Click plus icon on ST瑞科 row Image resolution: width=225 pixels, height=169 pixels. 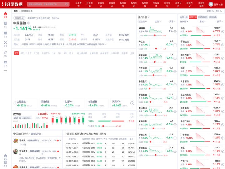pyautogui.click(x=175, y=32)
